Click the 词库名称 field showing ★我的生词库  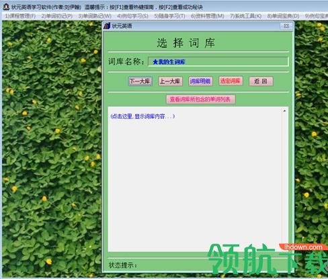tap(218, 62)
